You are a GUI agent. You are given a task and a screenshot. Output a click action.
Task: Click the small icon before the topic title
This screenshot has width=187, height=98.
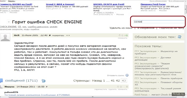9,22
